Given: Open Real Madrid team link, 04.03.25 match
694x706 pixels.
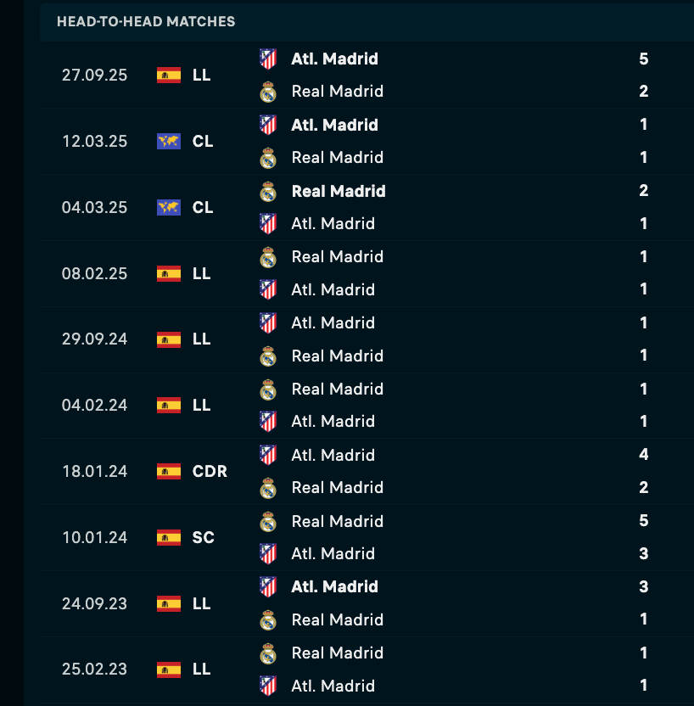Looking at the screenshot, I should tap(339, 191).
